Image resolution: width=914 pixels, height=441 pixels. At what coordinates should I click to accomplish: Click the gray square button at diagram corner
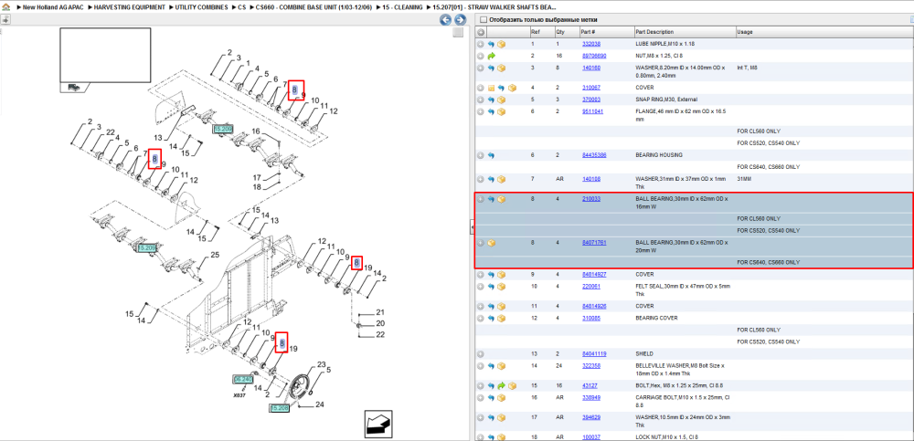[x=459, y=33]
